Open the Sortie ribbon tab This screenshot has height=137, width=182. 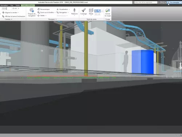(x=17, y=5)
